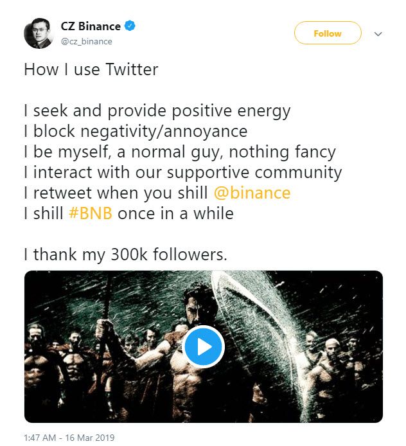406x446 pixels.
Task: Open the CZ Binance display name link
Action: pyautogui.click(x=91, y=26)
